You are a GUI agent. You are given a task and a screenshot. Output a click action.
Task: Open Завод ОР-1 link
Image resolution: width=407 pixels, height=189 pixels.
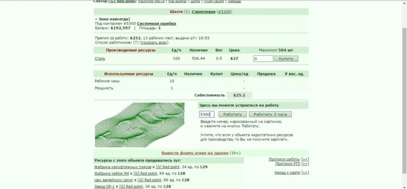pos(104,186)
